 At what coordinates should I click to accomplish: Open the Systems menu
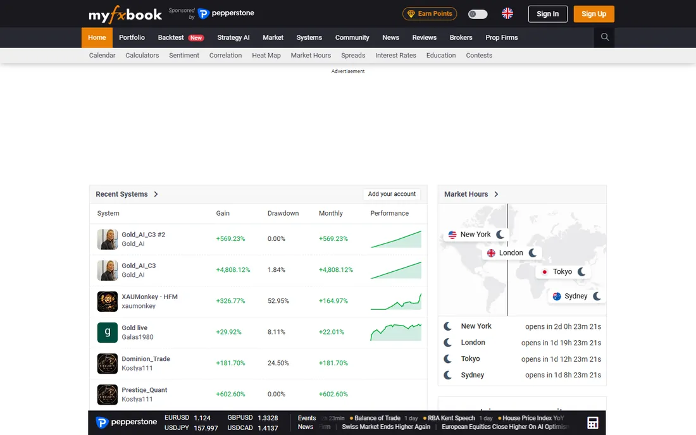[309, 38]
